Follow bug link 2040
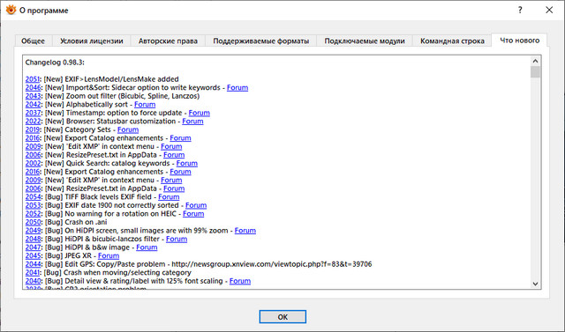 click(x=33, y=281)
